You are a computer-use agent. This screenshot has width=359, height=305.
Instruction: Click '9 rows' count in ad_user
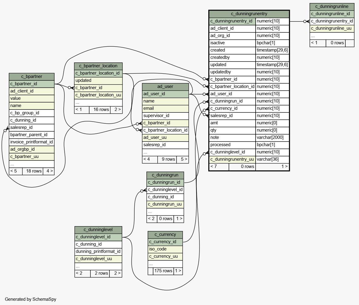point(167,159)
